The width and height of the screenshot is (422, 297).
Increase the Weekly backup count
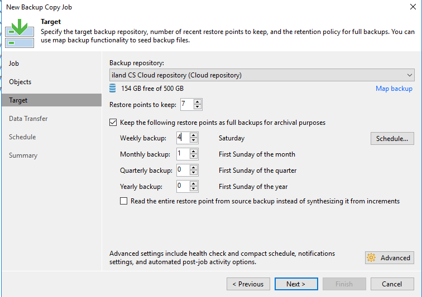(194, 135)
